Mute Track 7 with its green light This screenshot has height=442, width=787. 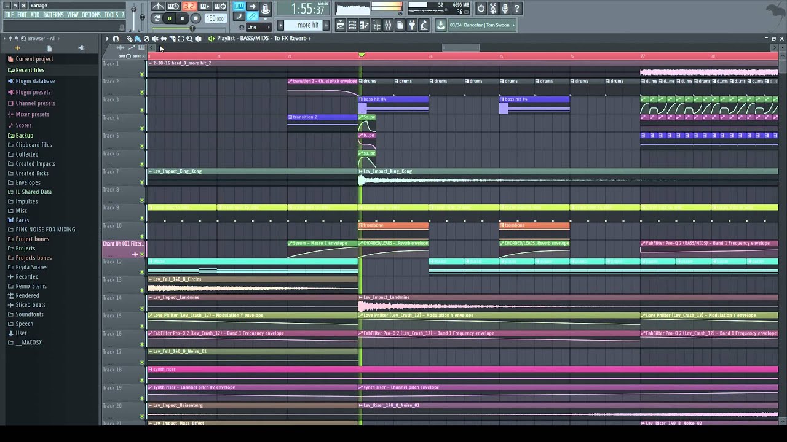(x=142, y=182)
